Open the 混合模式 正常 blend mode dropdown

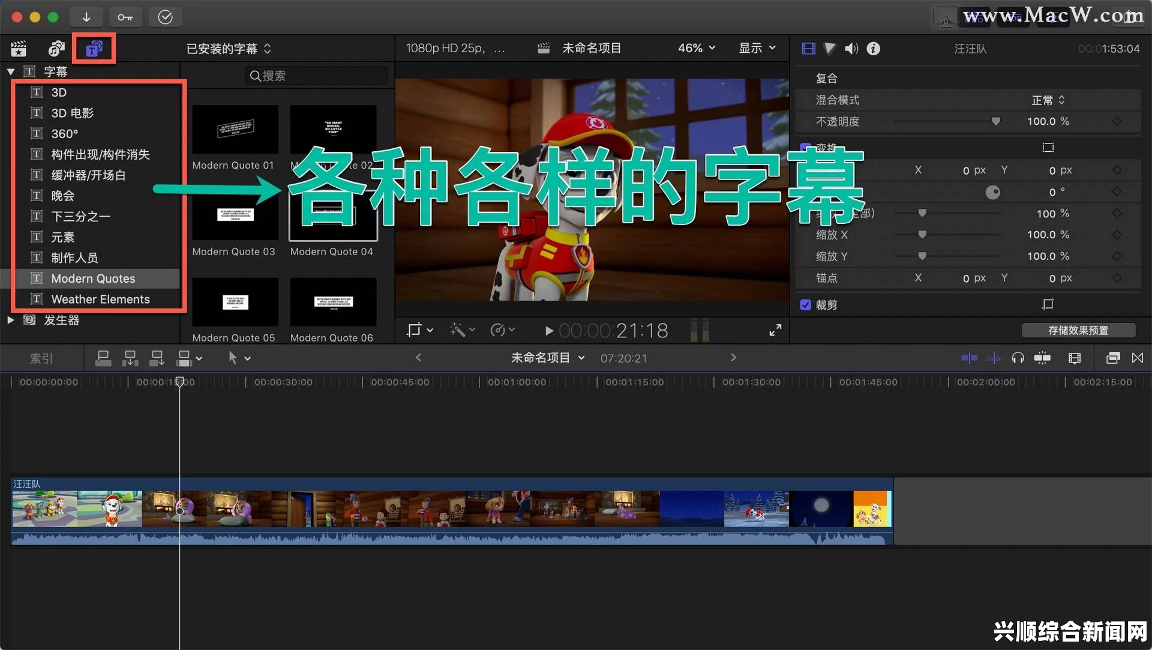[1048, 100]
